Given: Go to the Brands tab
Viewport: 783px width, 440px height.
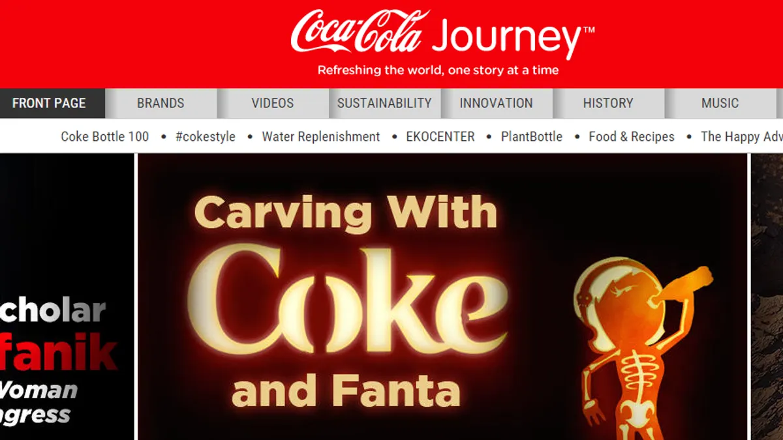Looking at the screenshot, I should pos(161,103).
